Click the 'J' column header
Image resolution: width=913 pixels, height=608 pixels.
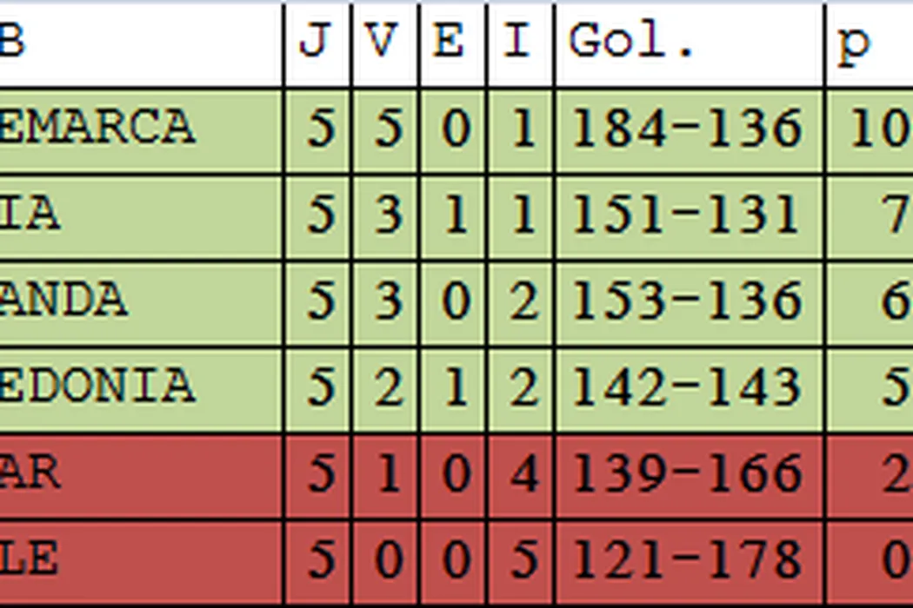[x=317, y=43]
